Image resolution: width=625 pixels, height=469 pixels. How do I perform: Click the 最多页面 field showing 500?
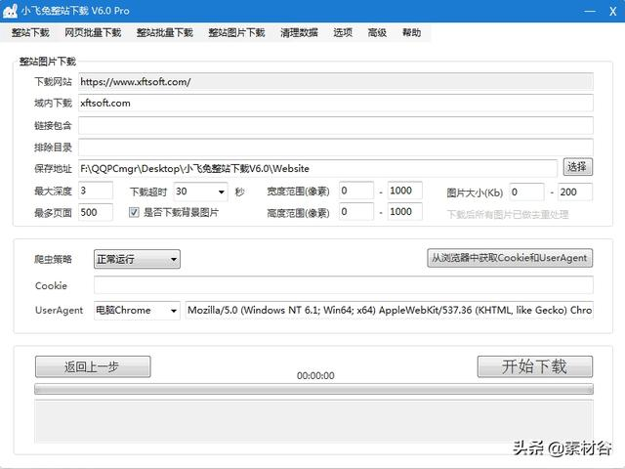point(96,212)
